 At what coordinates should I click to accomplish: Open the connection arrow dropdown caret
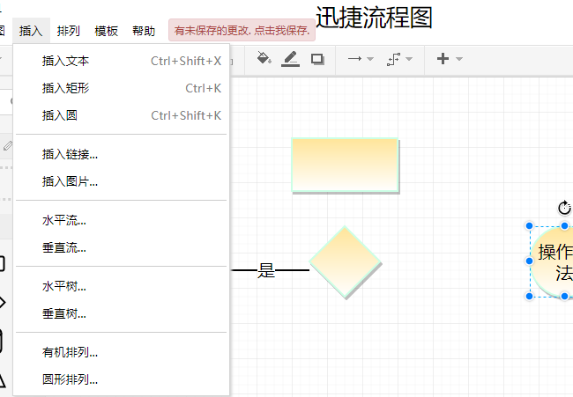(370, 59)
